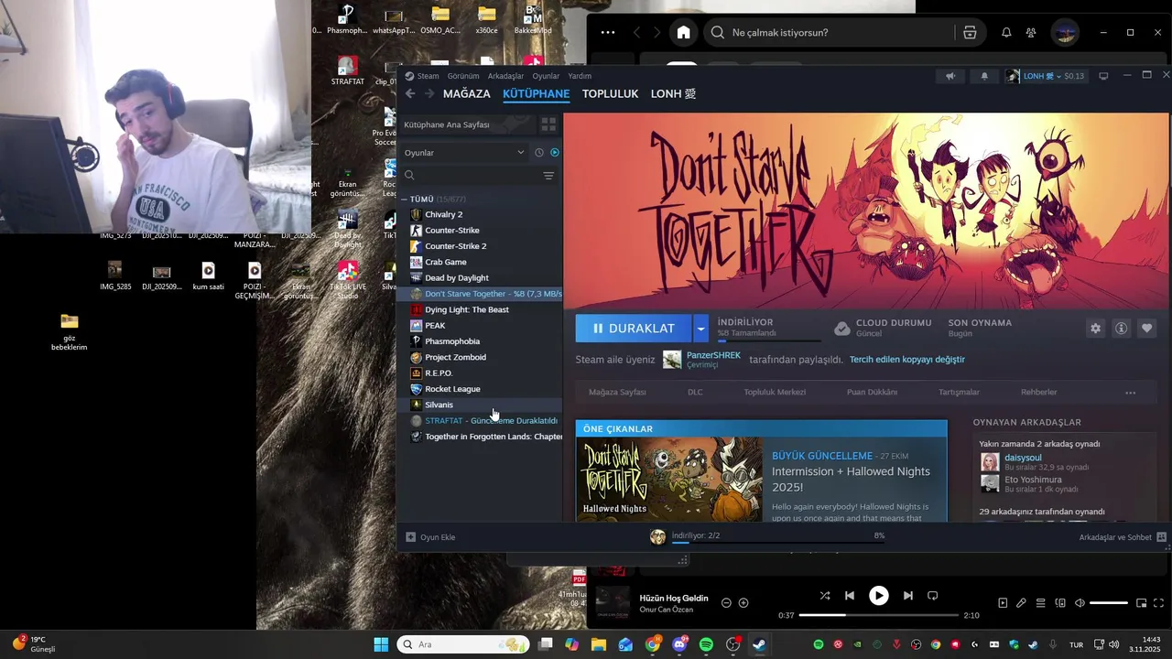Switch to the TOPLULUK tab
Screen dimensions: 1172x659
pos(610,93)
